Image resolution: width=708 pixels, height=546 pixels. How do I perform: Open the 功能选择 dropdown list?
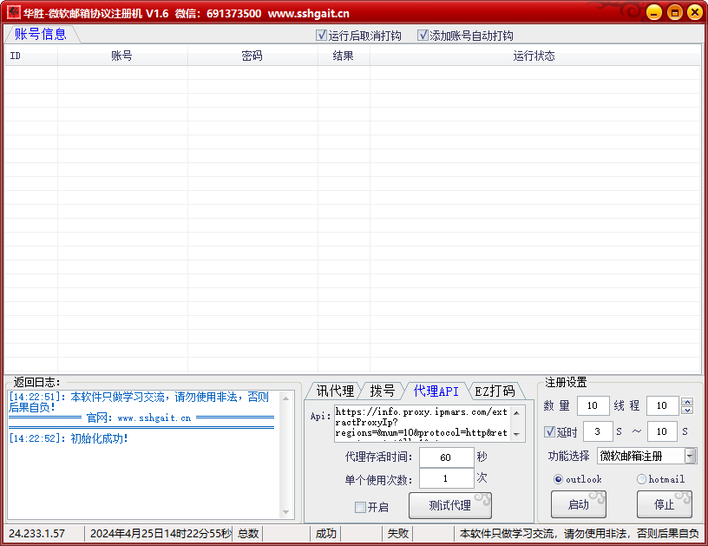pyautogui.click(x=690, y=456)
